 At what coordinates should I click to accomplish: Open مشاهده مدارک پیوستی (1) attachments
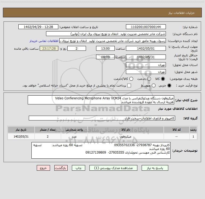[113, 168]
